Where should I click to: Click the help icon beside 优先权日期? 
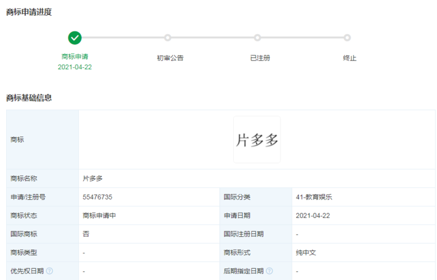pos(49,271)
